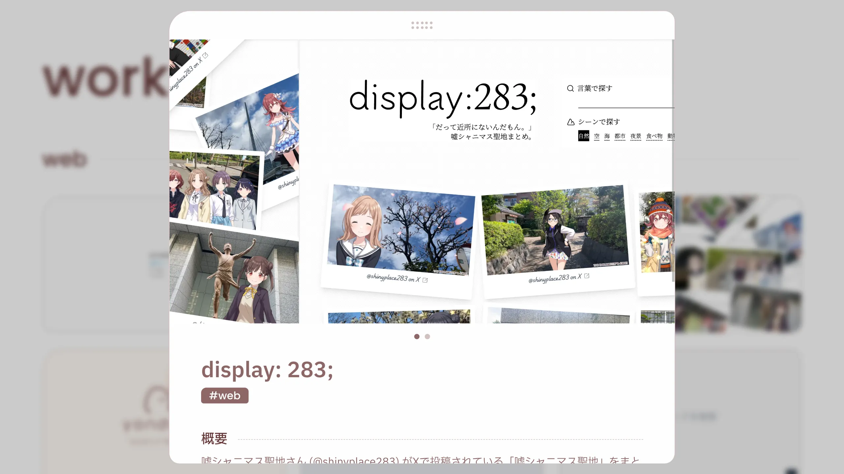Click external-link icon under cherry blossom photo
This screenshot has height=474, width=844.
[425, 280]
